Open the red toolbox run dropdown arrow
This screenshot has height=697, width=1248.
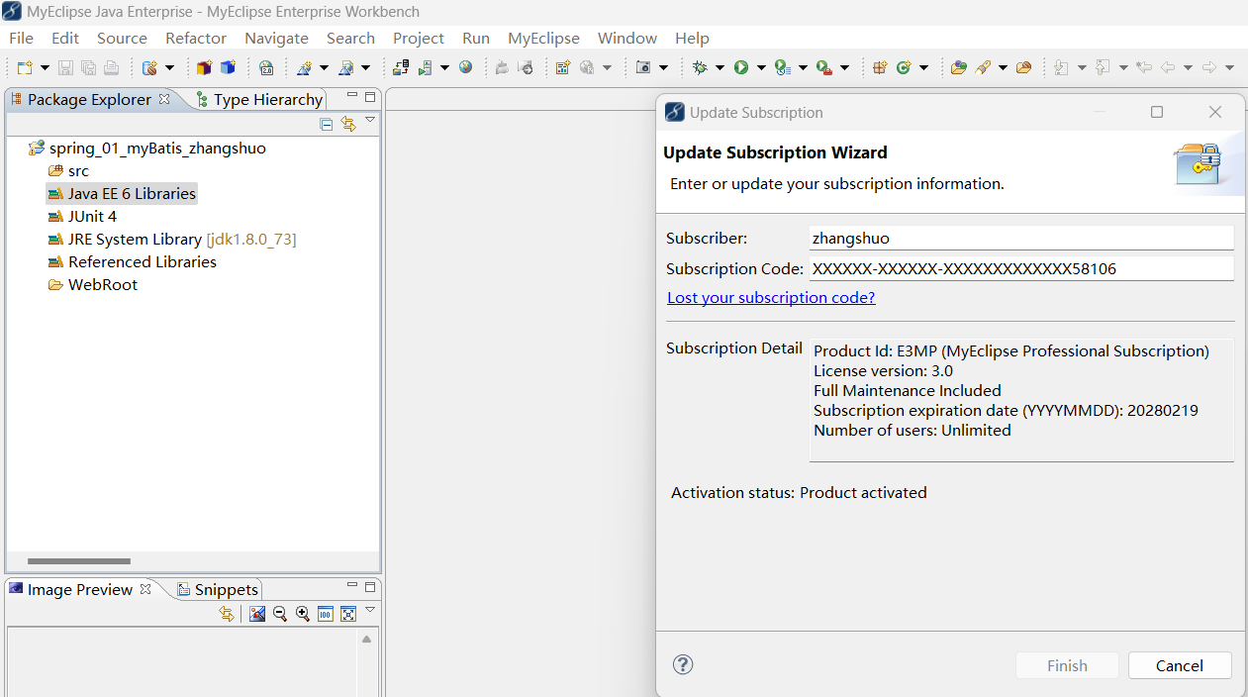pos(844,68)
